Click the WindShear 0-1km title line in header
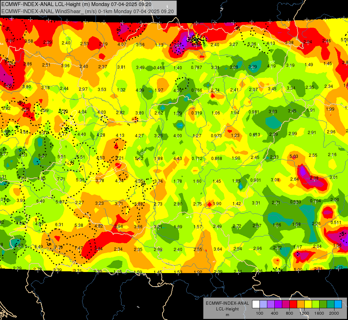The height and width of the screenshot is (320, 348). click(x=87, y=11)
